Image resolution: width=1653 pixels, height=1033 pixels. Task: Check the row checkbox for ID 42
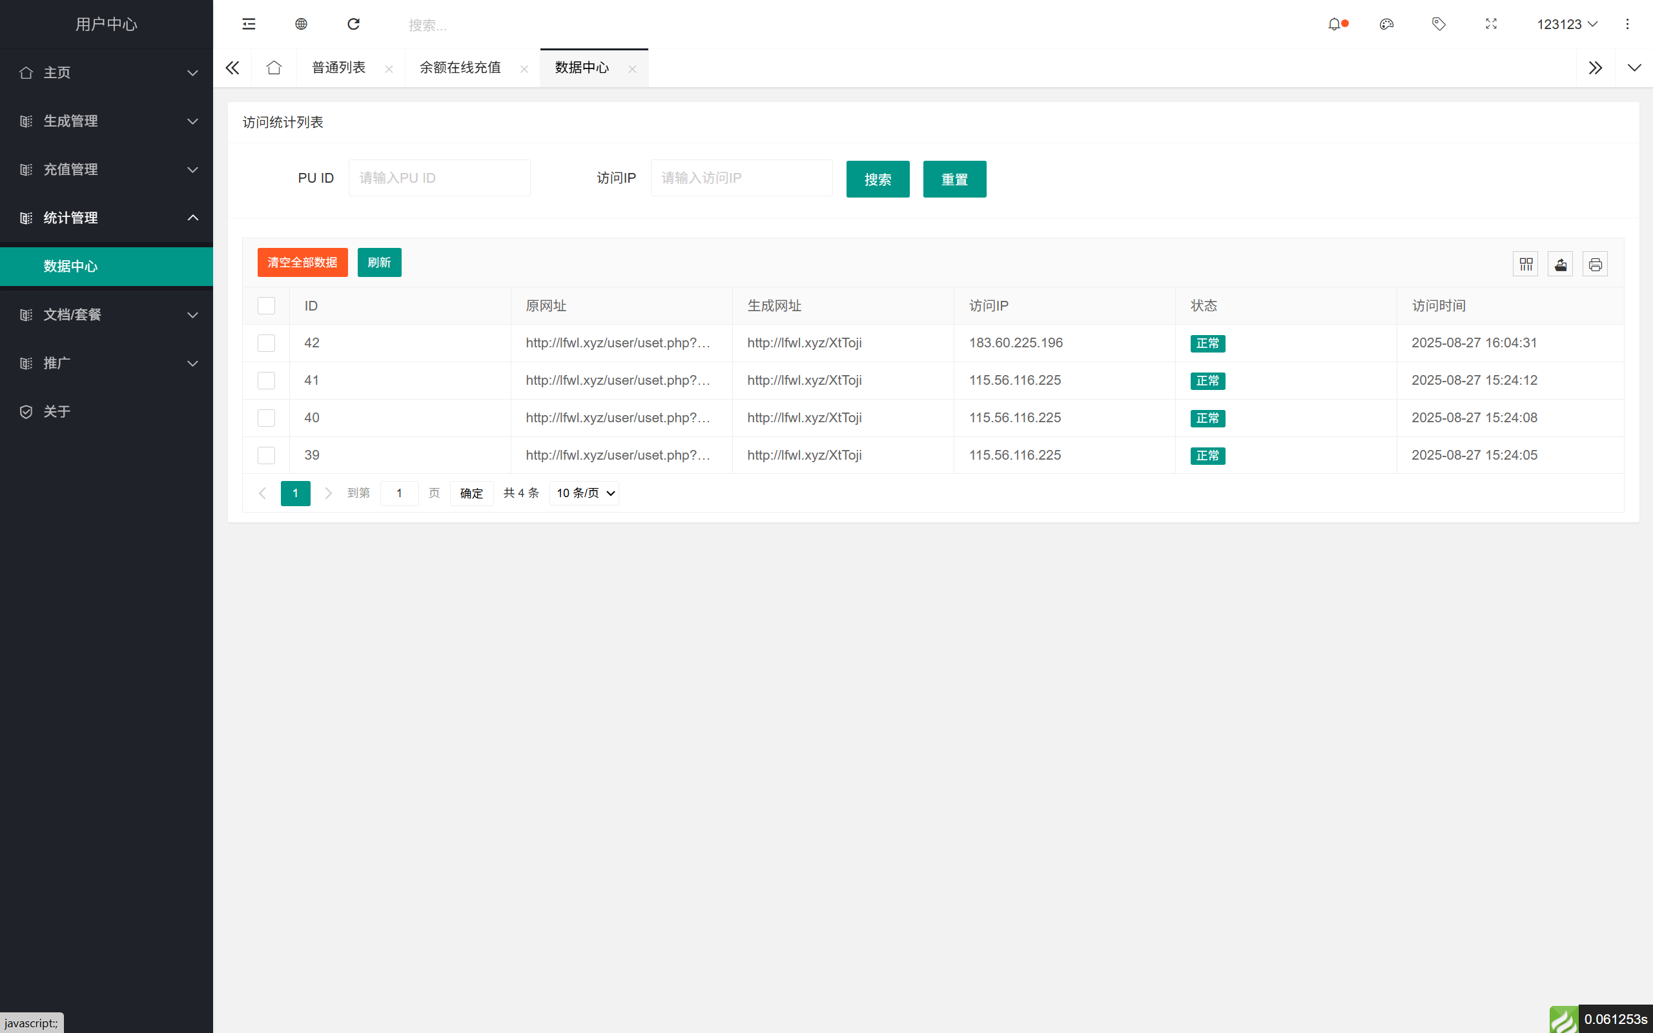click(267, 343)
